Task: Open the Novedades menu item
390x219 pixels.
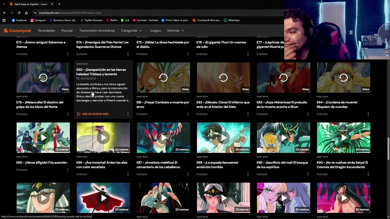Action: [x=47, y=30]
